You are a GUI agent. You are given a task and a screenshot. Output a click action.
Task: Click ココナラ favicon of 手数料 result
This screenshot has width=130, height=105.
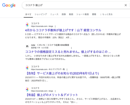point(27,25)
